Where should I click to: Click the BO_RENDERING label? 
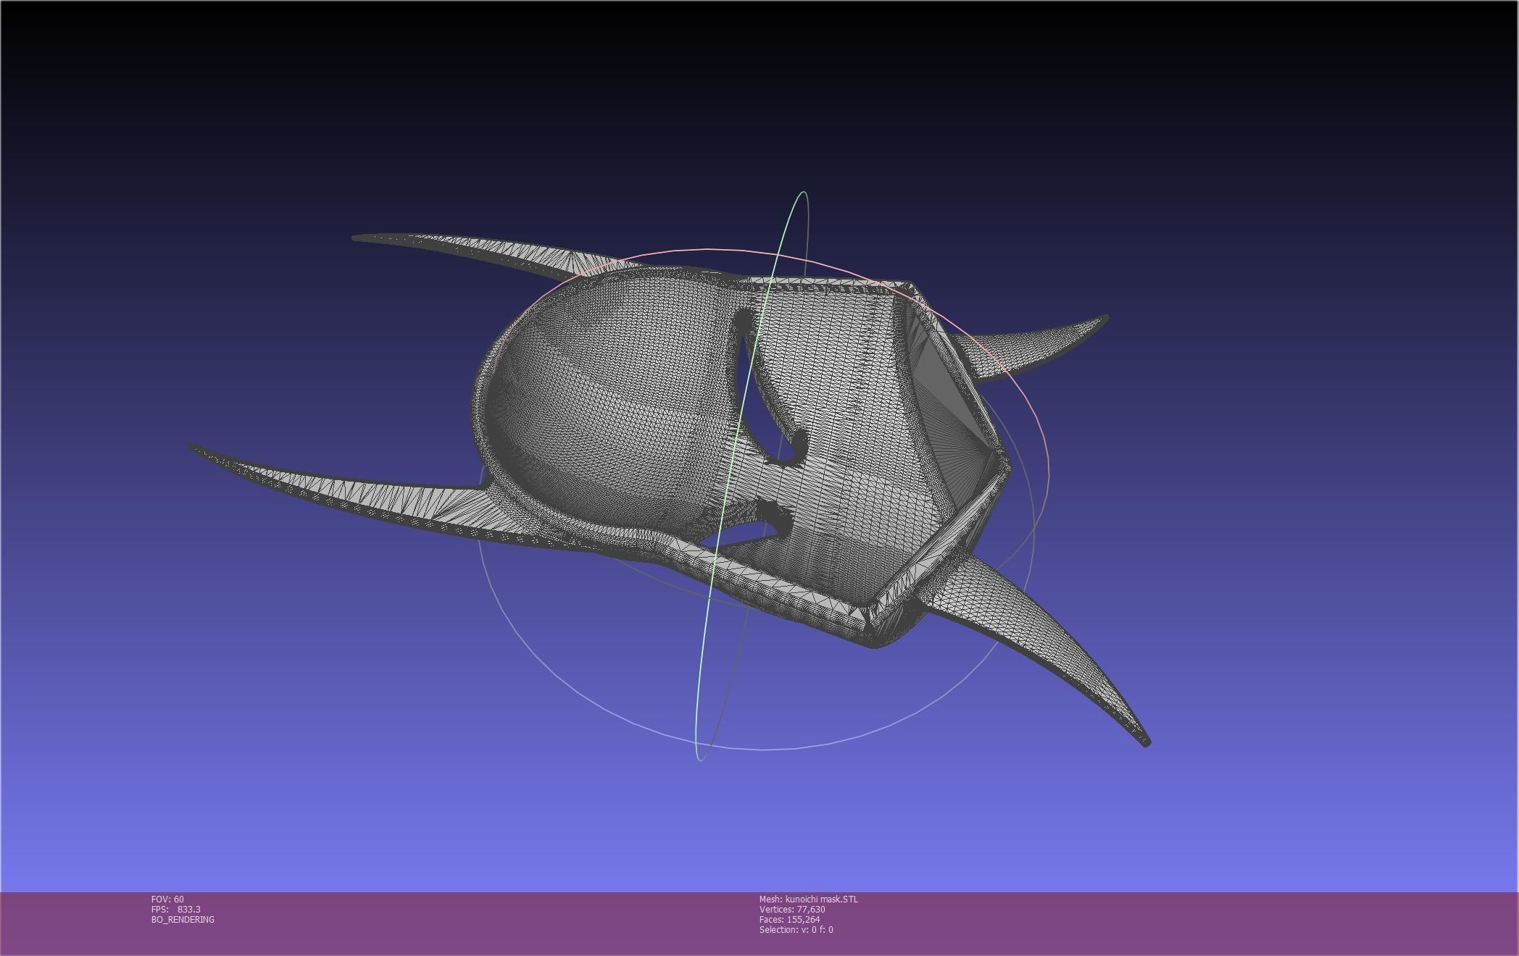click(183, 920)
